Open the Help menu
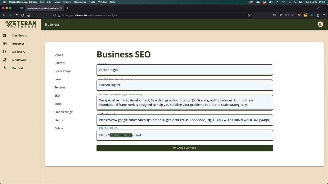Viewport: 328px width, 184px height. coord(112,2)
